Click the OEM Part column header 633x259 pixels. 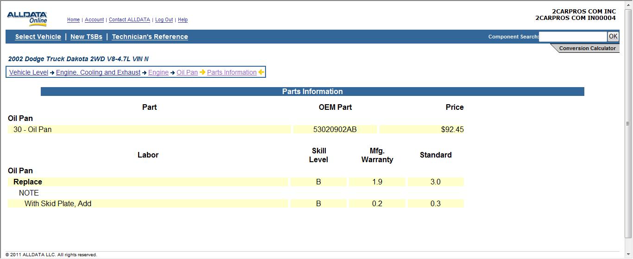[x=335, y=107]
